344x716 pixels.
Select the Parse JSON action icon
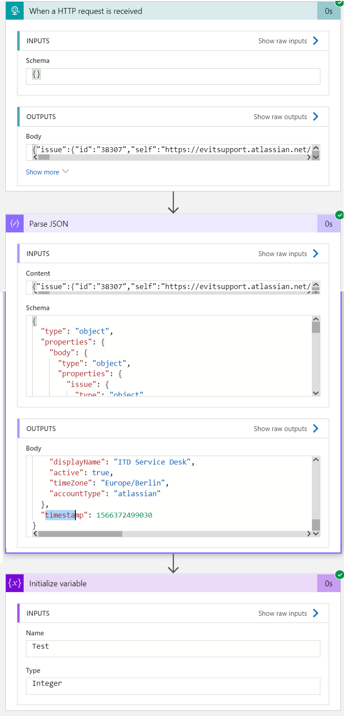coord(14,223)
